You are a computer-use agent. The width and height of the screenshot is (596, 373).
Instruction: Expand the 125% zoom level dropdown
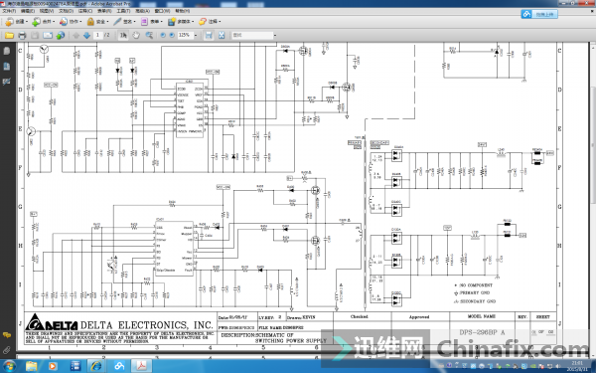pos(196,36)
